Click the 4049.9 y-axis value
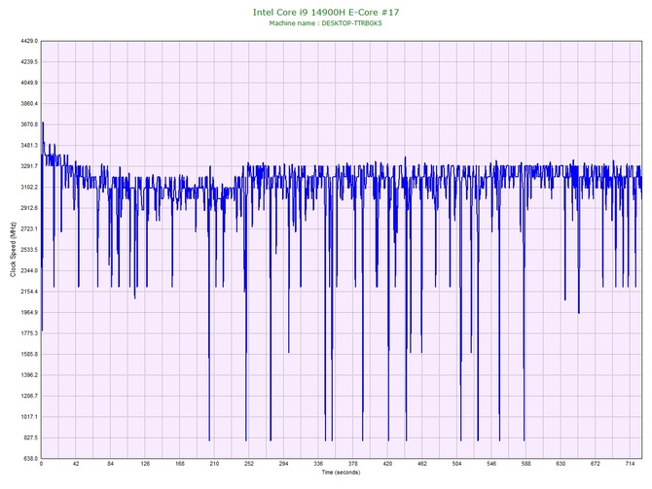This screenshot has width=652, height=489. [x=29, y=83]
